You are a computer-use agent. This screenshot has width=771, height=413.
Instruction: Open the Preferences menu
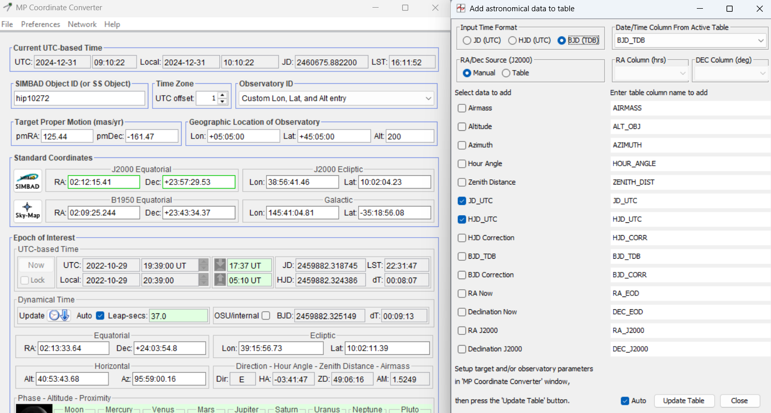tap(40, 24)
